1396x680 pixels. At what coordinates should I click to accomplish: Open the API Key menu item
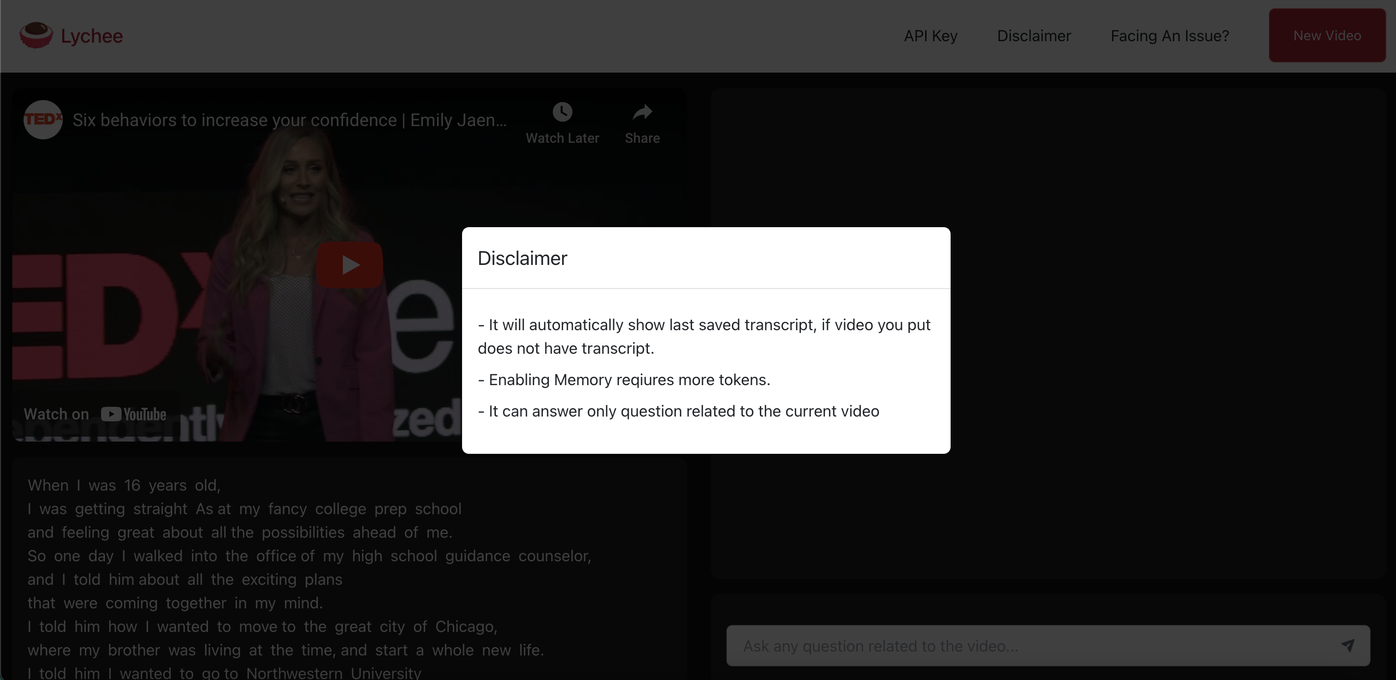coord(931,36)
